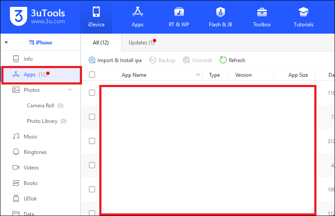Sort by App Size column
335x216 pixels.
tap(298, 75)
